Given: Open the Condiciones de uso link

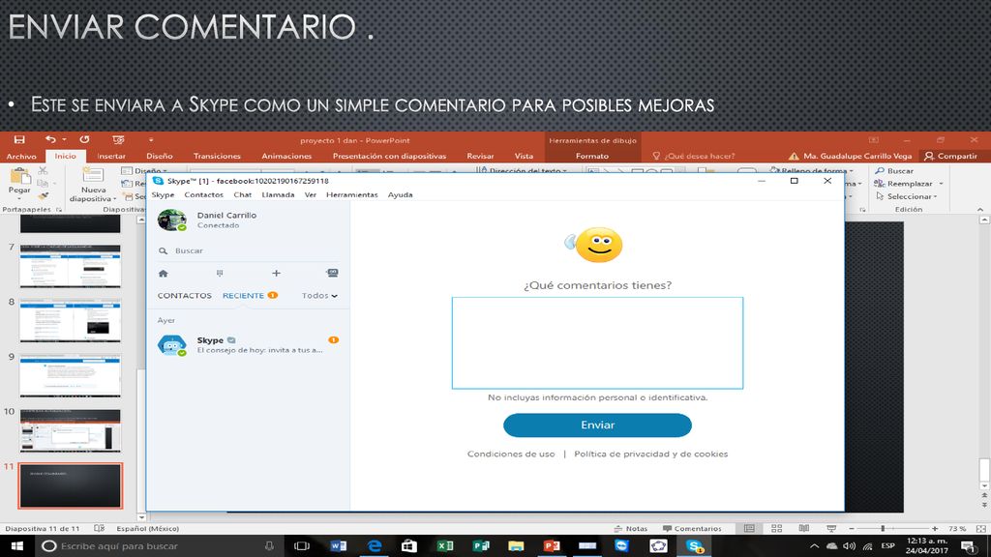Looking at the screenshot, I should [x=511, y=454].
